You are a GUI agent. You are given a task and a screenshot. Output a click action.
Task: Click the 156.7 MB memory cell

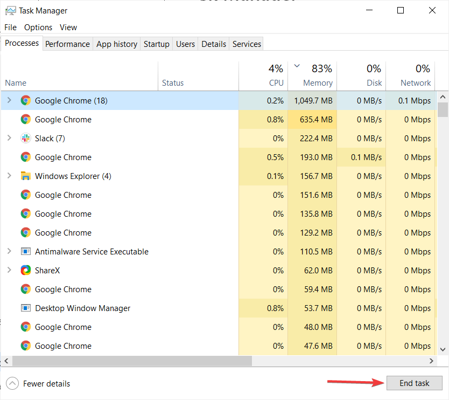(312, 176)
